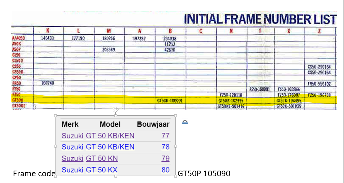Click the Merk column header
The height and width of the screenshot is (183, 344).
(x=70, y=125)
